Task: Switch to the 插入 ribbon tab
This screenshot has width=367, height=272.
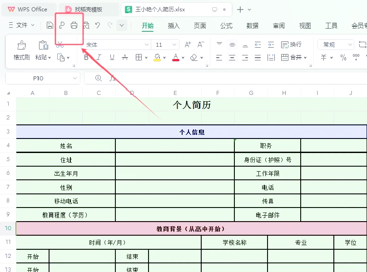Action: click(x=174, y=26)
